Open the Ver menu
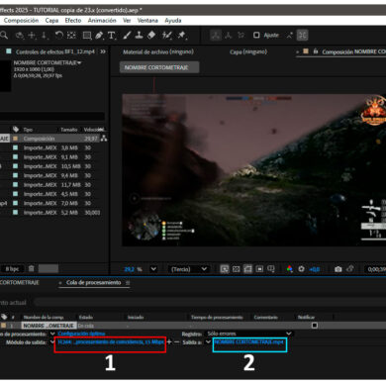The width and height of the screenshot is (386, 386). tap(127, 21)
